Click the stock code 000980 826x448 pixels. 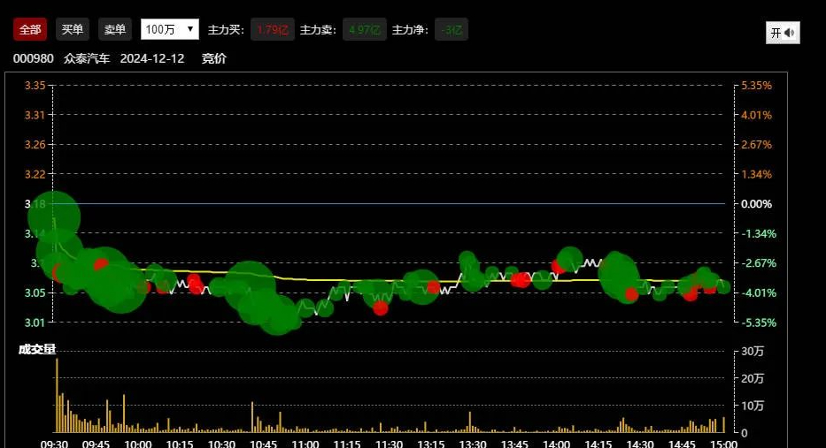[34, 58]
